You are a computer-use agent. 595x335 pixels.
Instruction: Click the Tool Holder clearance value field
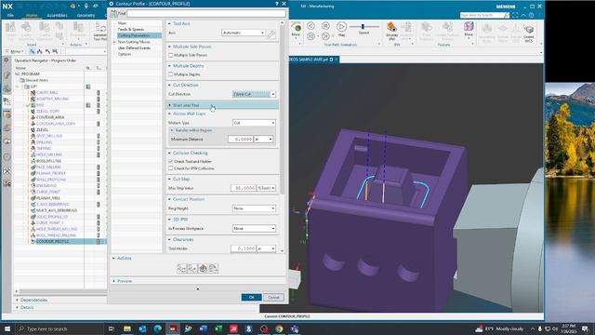244,248
